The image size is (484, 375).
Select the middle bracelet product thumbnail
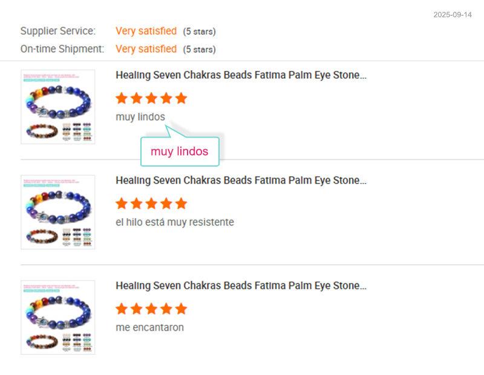(58, 212)
